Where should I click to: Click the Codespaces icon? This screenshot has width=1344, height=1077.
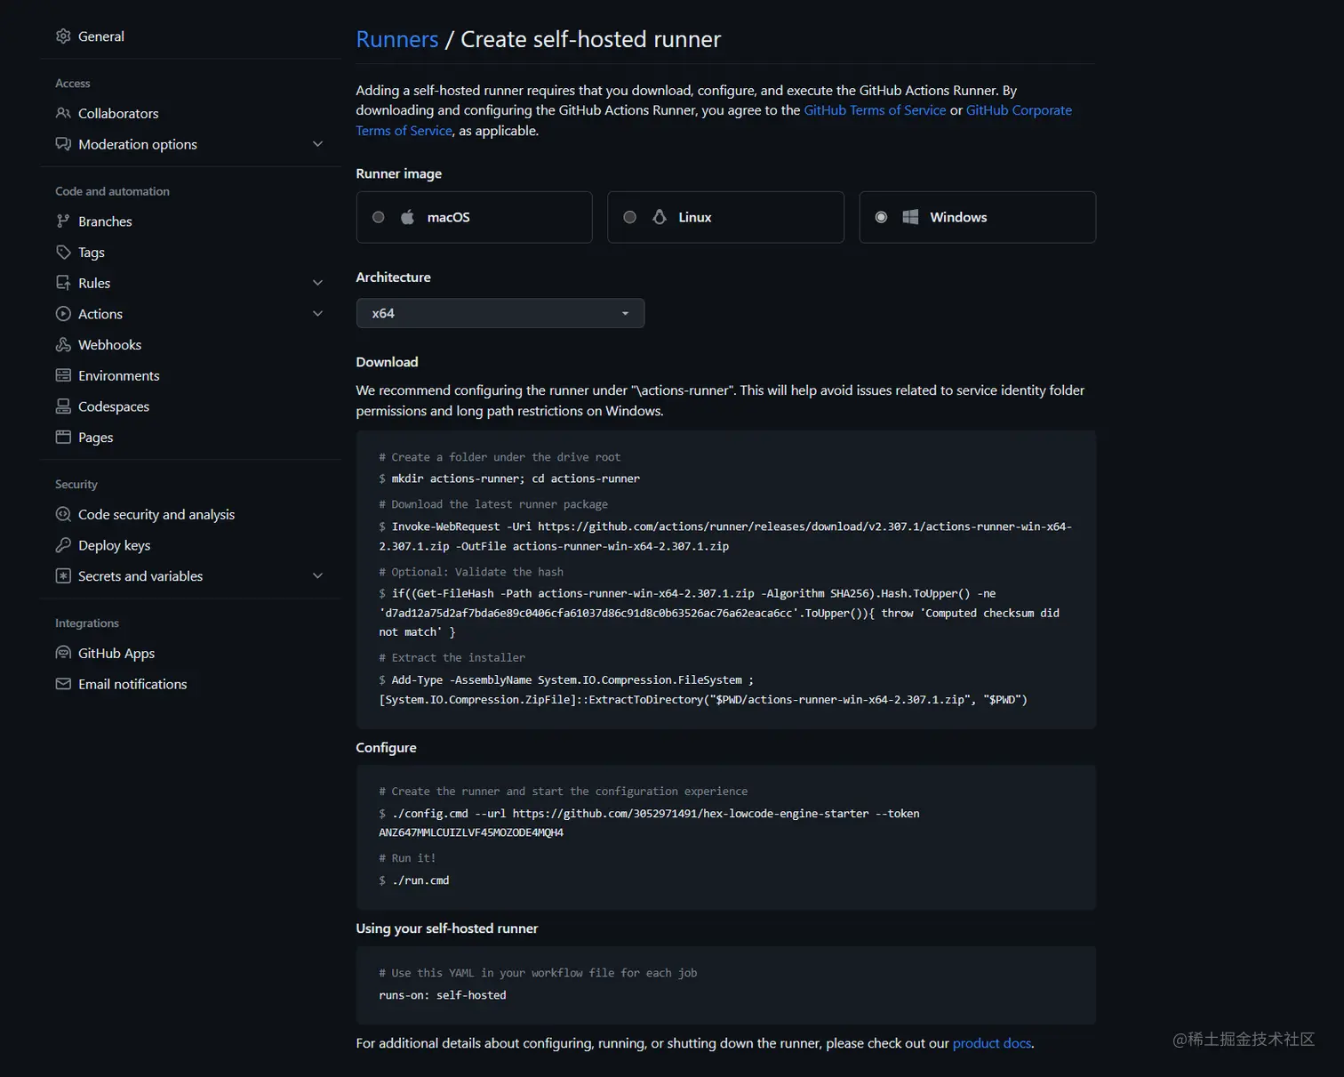point(63,406)
